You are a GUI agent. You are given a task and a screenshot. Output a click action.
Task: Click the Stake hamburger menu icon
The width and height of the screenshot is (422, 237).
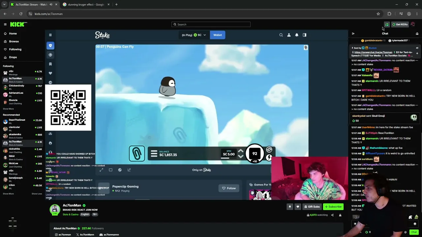coord(50,35)
